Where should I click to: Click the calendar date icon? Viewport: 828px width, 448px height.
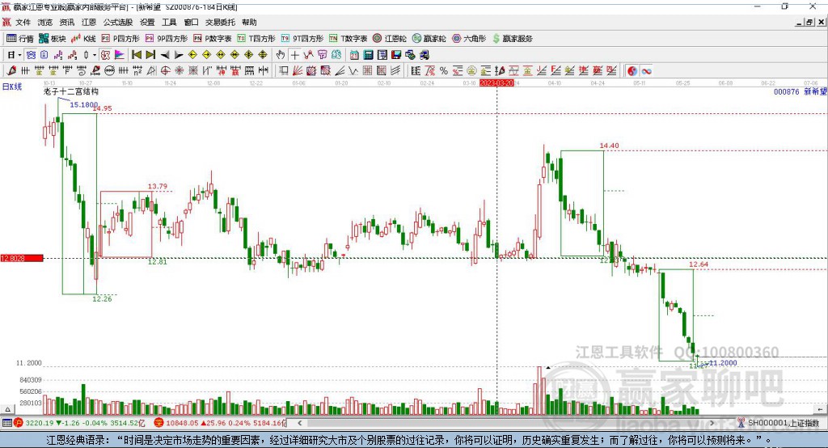(354, 55)
